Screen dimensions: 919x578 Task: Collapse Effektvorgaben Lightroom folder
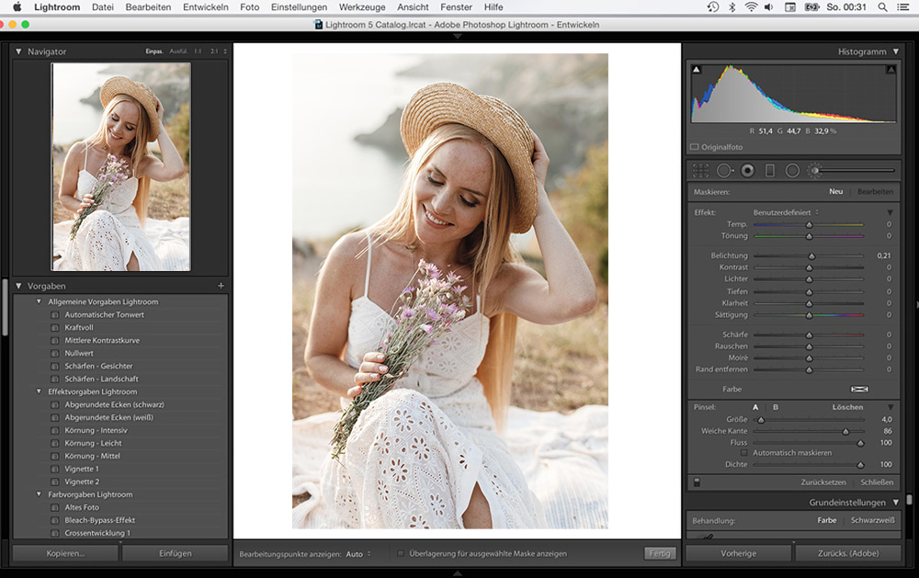tap(39, 391)
